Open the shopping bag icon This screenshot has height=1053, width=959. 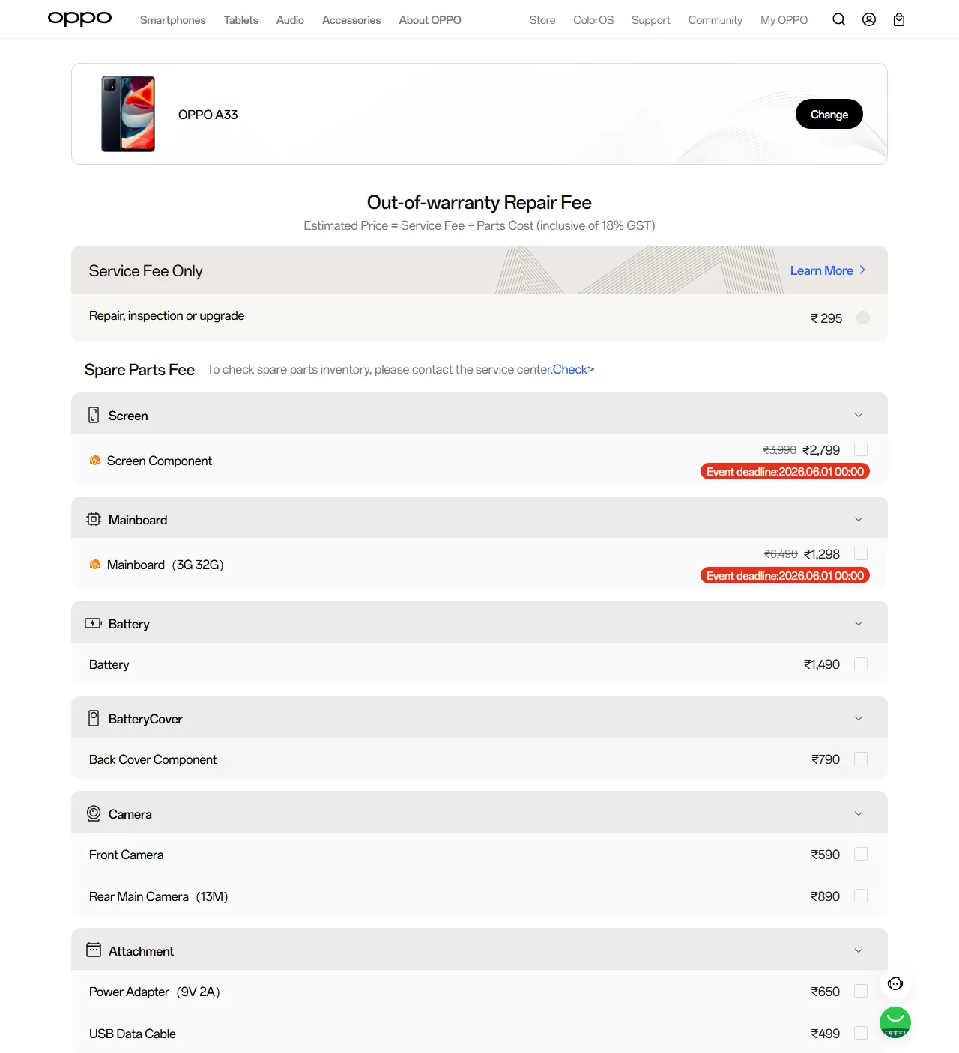point(899,19)
